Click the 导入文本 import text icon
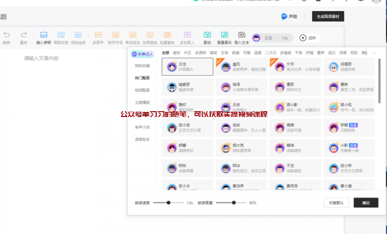 [x=242, y=35]
